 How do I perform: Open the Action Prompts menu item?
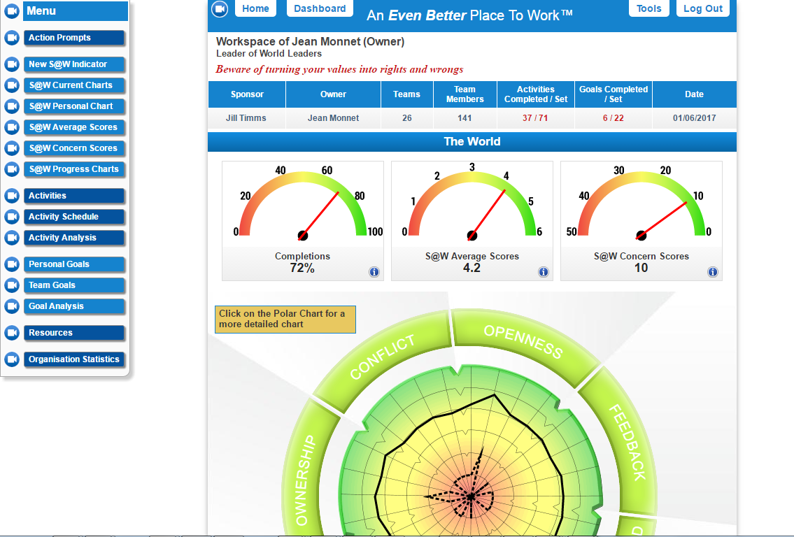tap(74, 38)
